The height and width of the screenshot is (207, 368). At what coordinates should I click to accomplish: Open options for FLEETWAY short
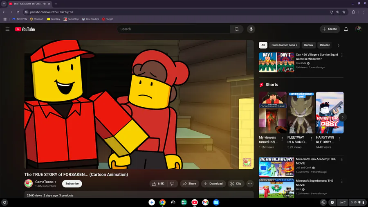311,139
